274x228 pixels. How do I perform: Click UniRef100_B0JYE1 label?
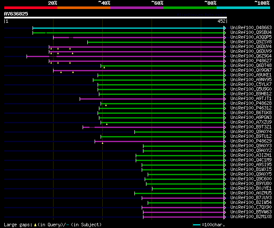pos(251,188)
